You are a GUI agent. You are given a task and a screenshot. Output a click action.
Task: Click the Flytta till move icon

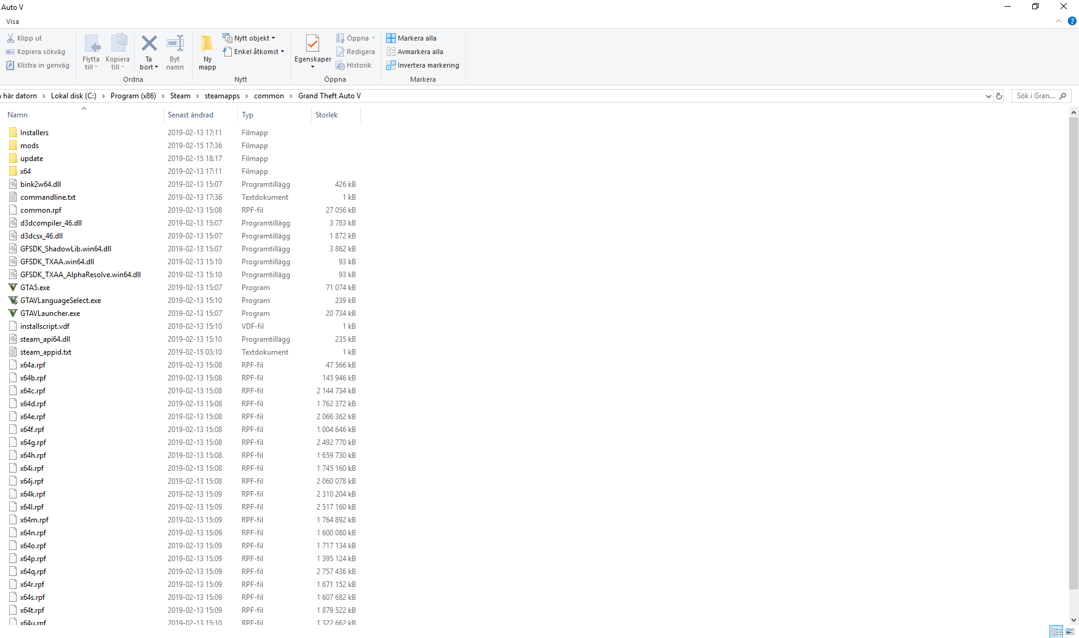(x=92, y=44)
